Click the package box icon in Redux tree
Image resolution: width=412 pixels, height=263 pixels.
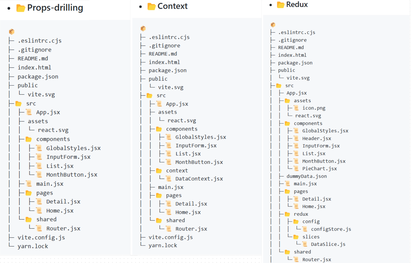(273, 25)
